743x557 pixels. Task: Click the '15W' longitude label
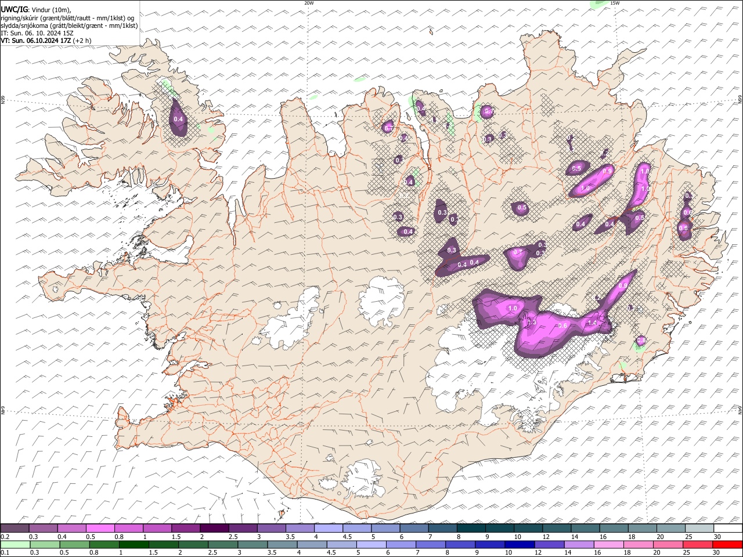click(x=615, y=3)
